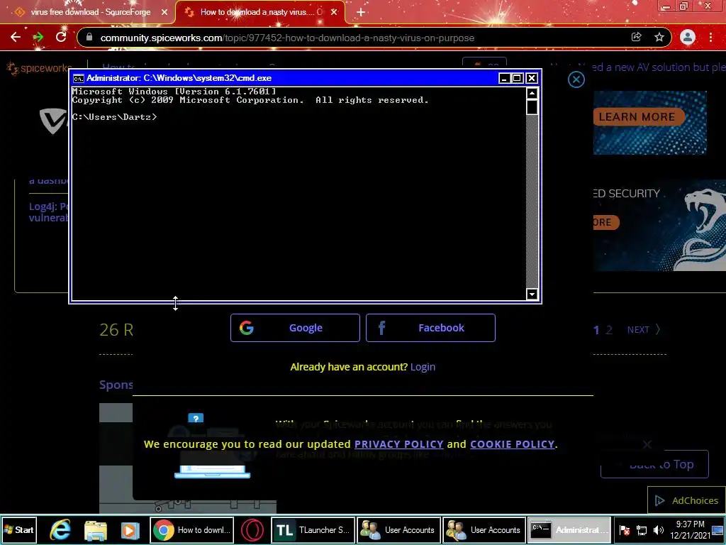
Task: Click the cmd window scroll-up arrow
Action: tap(532, 94)
